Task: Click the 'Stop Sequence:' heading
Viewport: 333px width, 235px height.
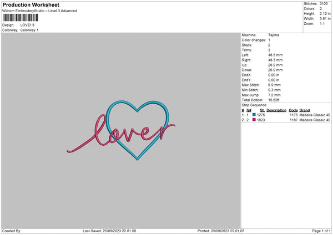Action: [x=254, y=105]
